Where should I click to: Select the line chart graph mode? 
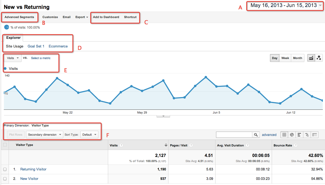coord(311,58)
